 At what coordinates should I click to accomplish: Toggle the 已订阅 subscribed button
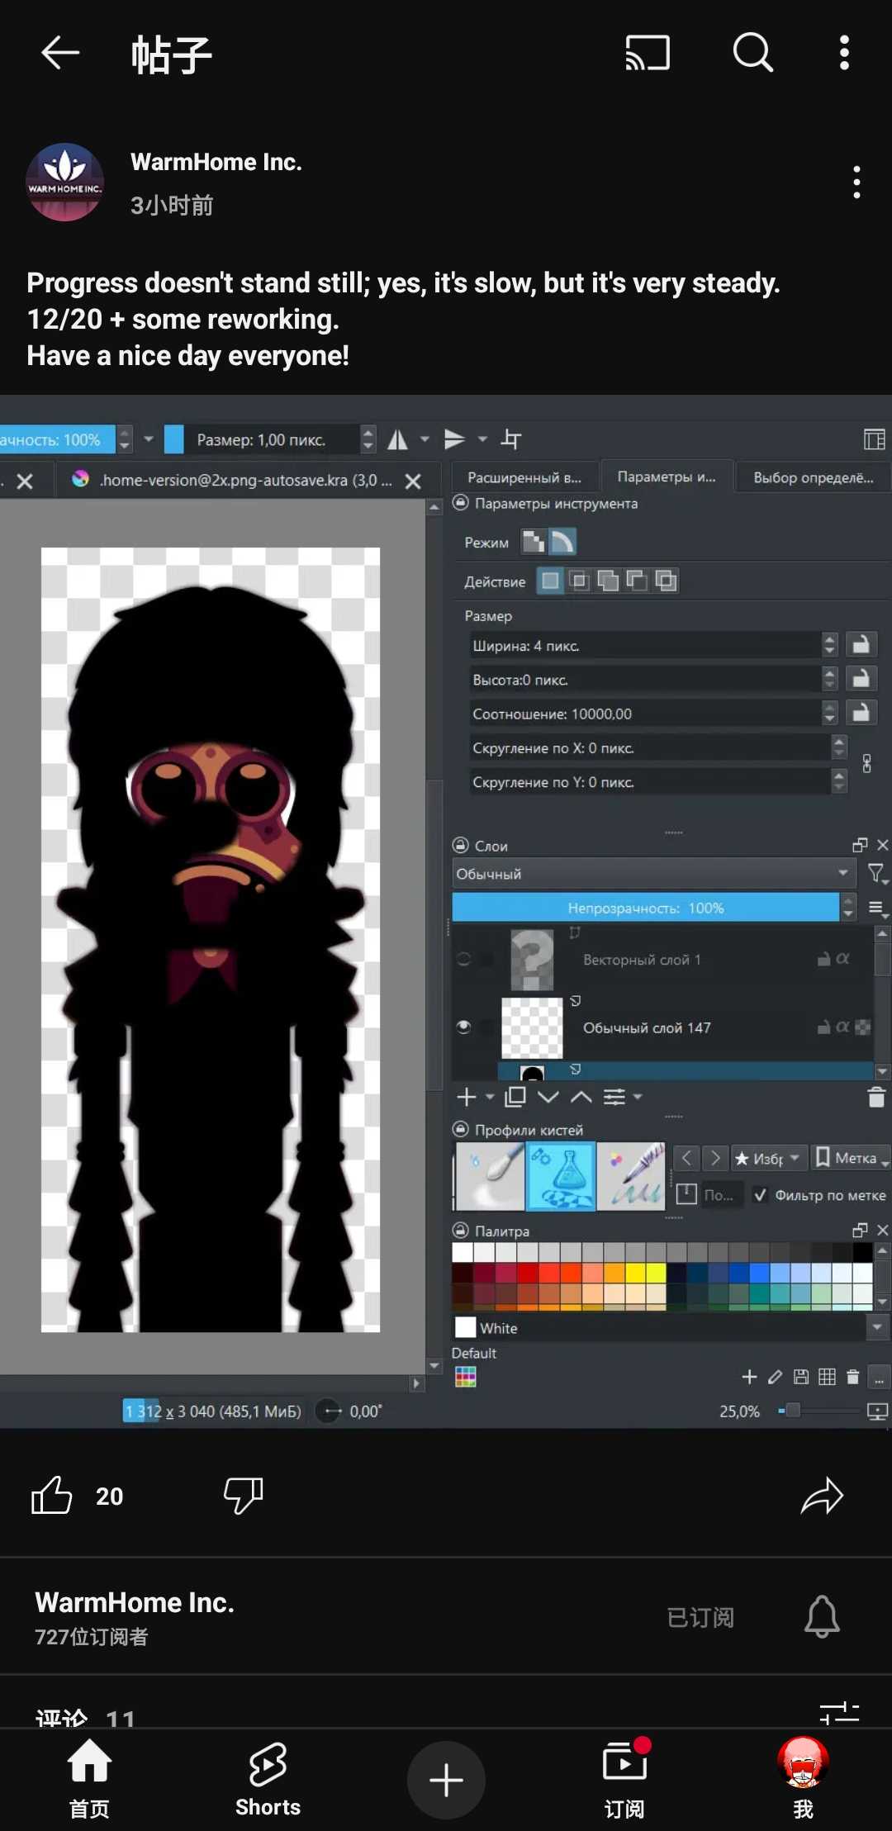(700, 1617)
